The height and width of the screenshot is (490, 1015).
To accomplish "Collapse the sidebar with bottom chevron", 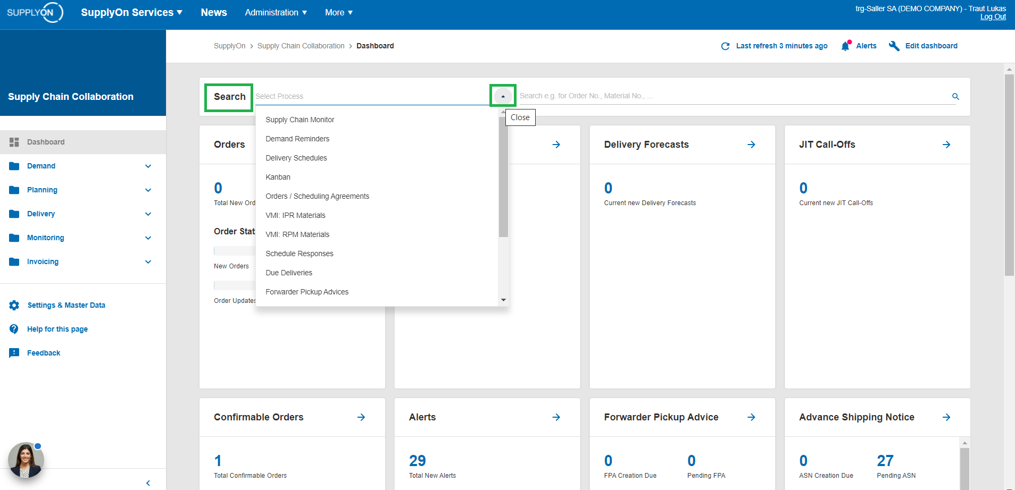I will 148,483.
